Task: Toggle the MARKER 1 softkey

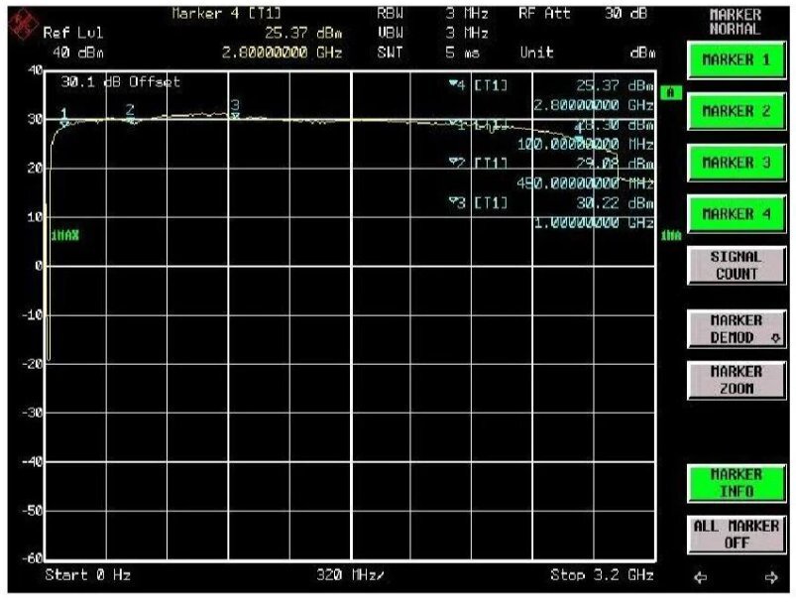Action: point(736,60)
